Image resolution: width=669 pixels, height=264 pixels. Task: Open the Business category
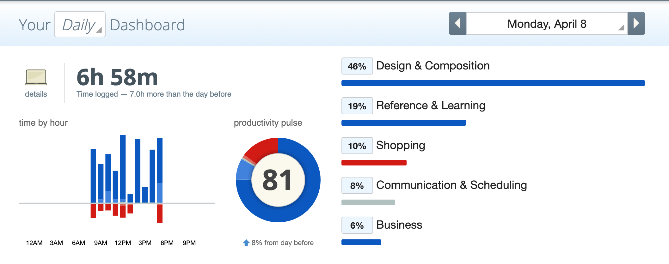click(x=399, y=225)
